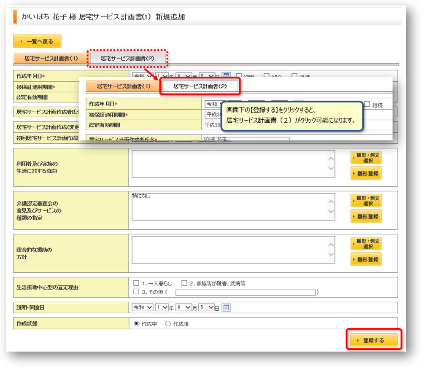The width and height of the screenshot is (432, 371).
Task: Tick the 継続 checkbox in the enlarged inset
Action: (367, 104)
